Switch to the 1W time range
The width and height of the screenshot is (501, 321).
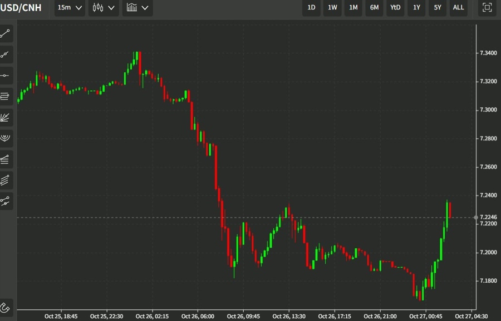coord(332,7)
